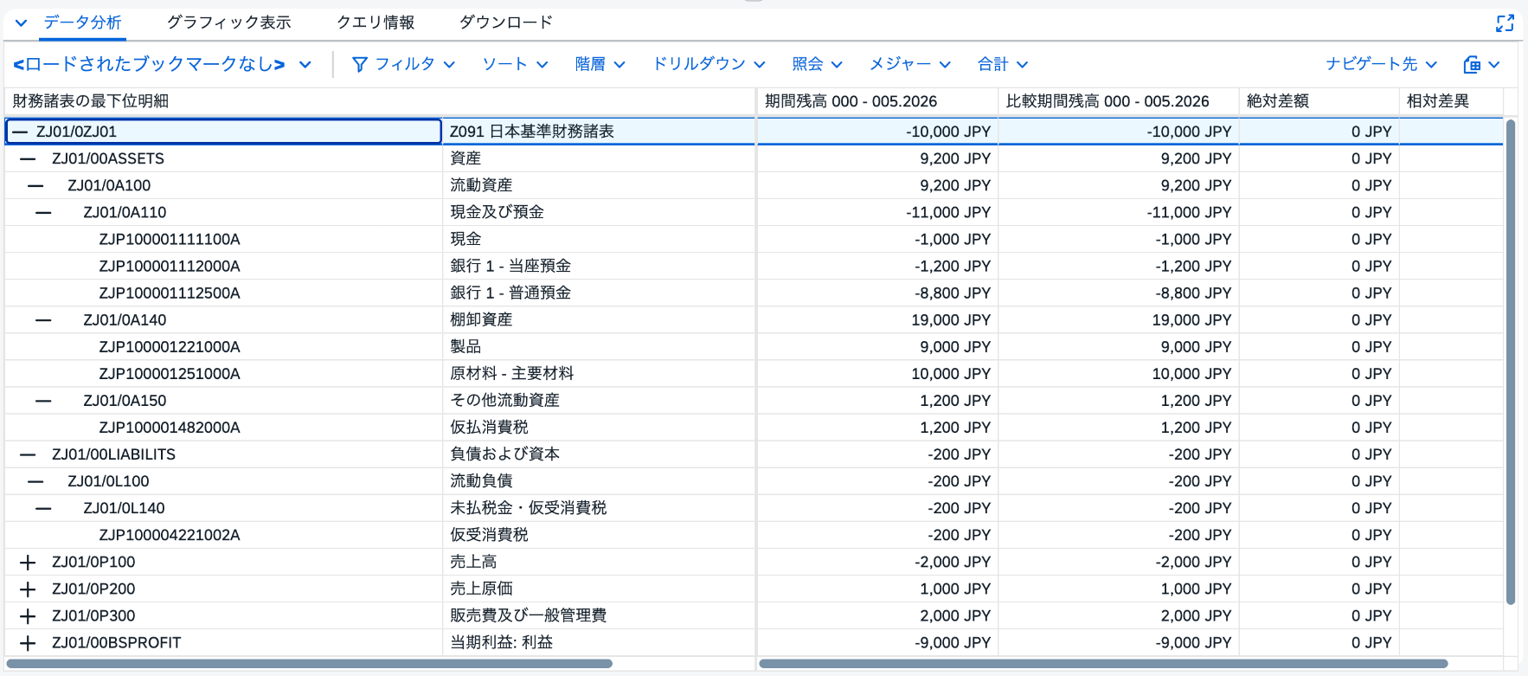Collapse the ZJ01/0L140 node
This screenshot has height=676, width=1528.
(x=43, y=508)
